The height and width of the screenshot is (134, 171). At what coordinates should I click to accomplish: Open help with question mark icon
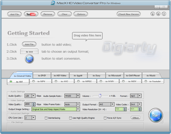coord(164,14)
